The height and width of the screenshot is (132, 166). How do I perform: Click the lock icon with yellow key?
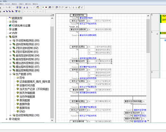click(x=79, y=7)
